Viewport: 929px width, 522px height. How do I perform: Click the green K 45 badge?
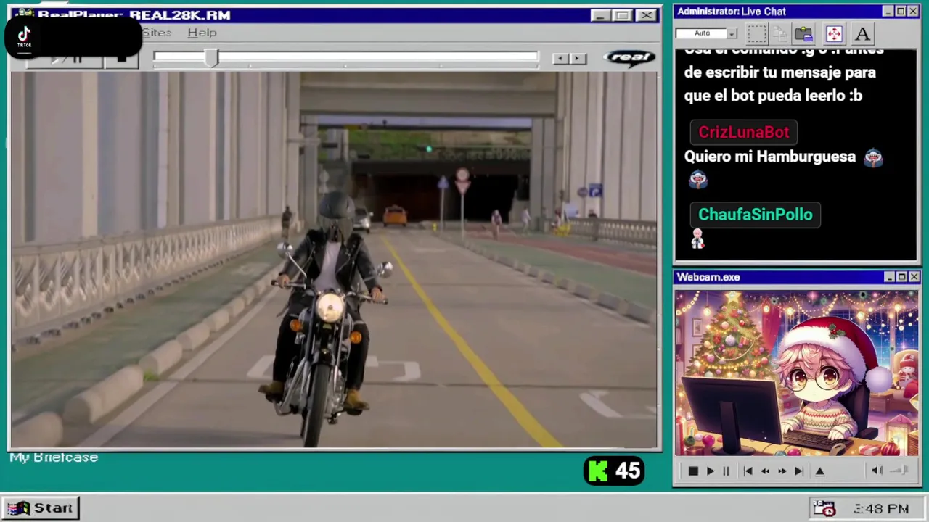[x=614, y=471]
